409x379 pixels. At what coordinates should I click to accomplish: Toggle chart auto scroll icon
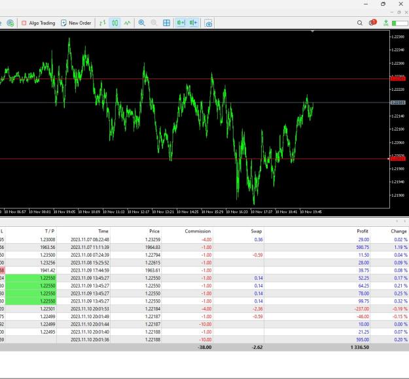click(x=181, y=23)
